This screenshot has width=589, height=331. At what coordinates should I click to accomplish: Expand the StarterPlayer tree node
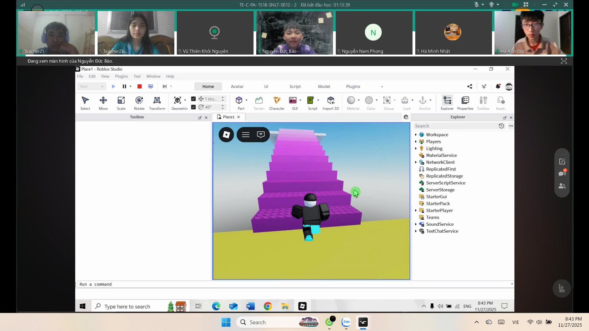[x=416, y=210]
